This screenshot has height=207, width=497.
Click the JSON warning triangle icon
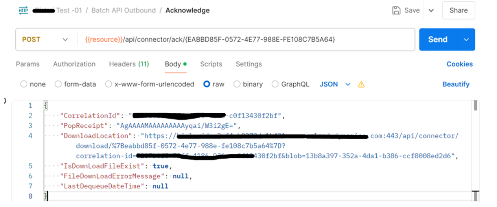click(361, 84)
